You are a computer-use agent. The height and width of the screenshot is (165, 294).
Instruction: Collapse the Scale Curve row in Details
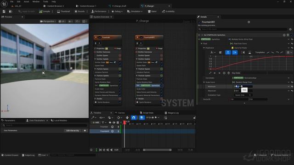tap(204, 82)
